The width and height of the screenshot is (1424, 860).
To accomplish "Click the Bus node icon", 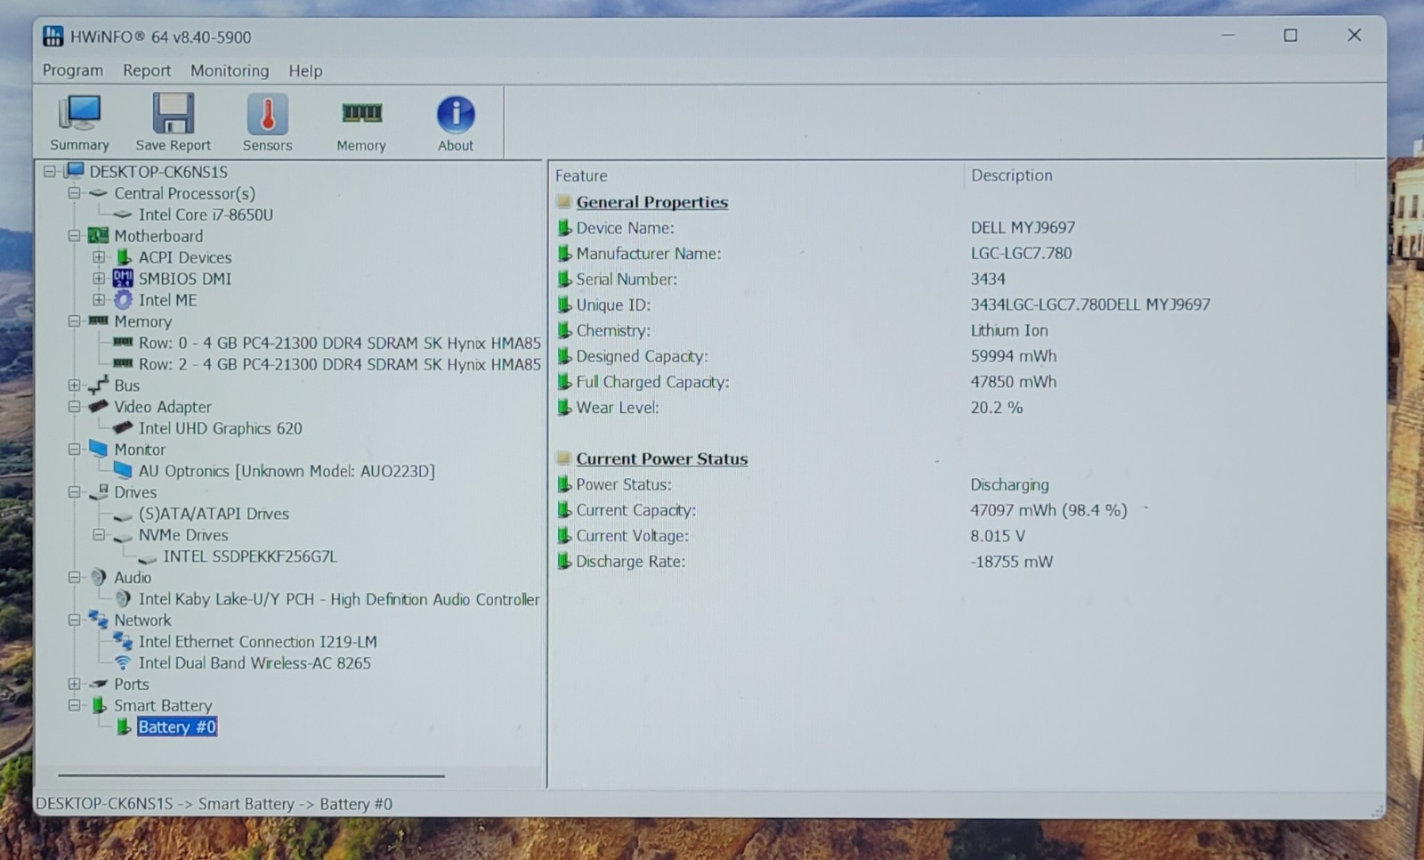I will [98, 385].
